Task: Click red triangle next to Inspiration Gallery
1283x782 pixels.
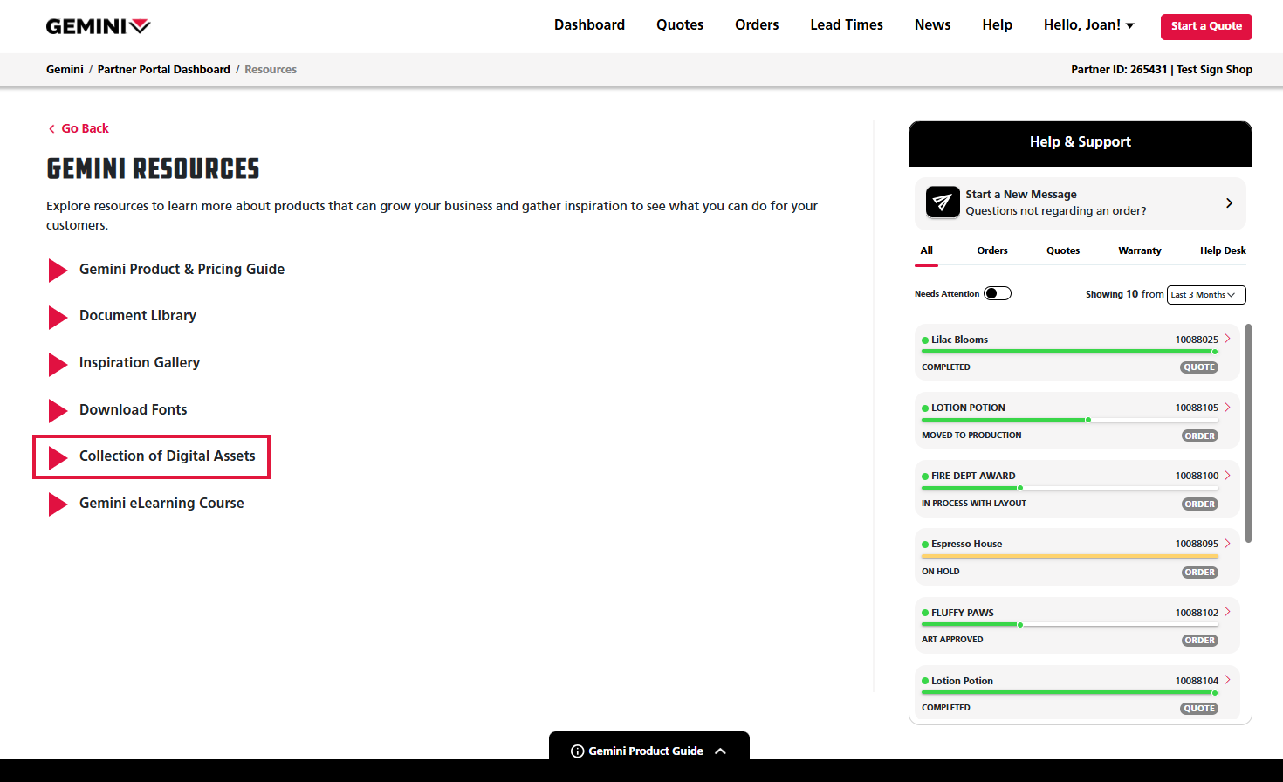Action: [58, 364]
